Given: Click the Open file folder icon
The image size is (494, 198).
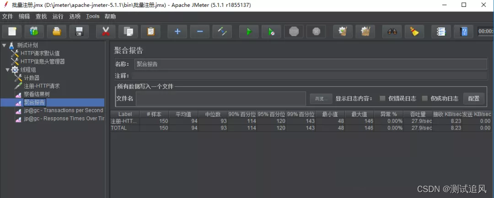Looking at the screenshot, I should pyautogui.click(x=57, y=31).
